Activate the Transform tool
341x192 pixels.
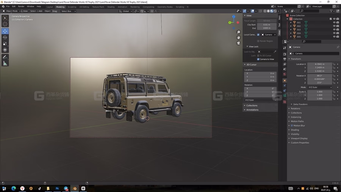[5, 50]
